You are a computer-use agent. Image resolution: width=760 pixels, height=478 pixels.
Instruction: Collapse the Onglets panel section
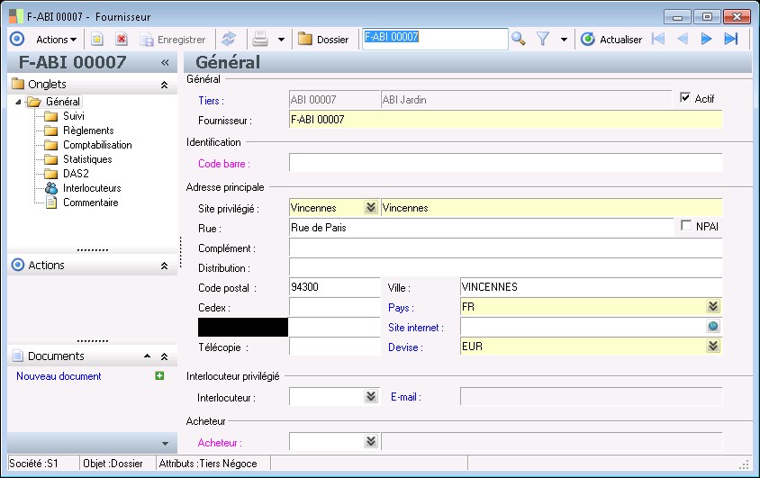[164, 85]
